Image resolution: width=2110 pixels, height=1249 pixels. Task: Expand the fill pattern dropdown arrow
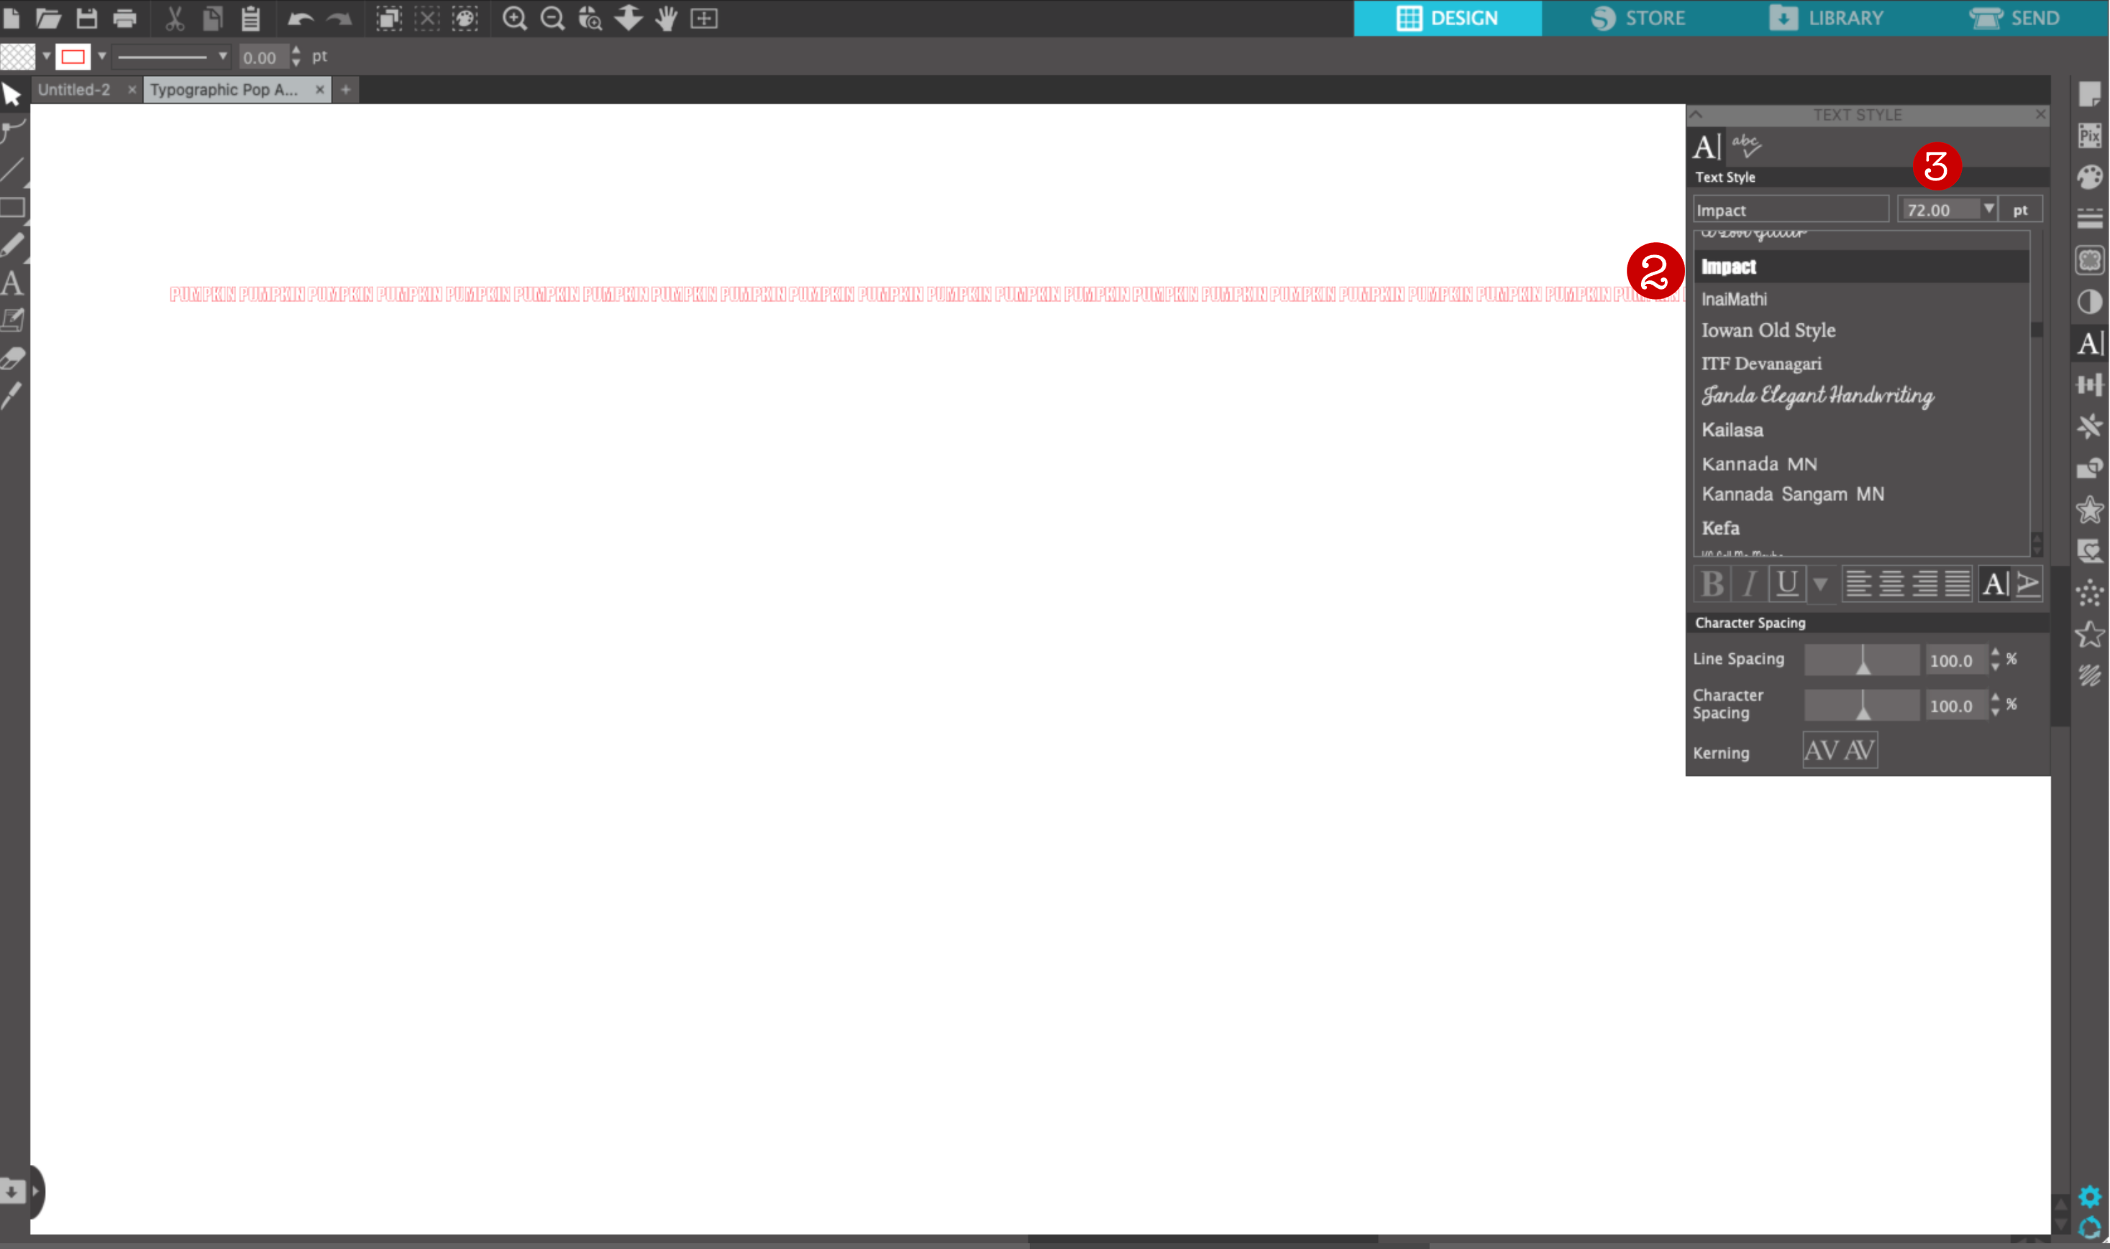click(46, 56)
